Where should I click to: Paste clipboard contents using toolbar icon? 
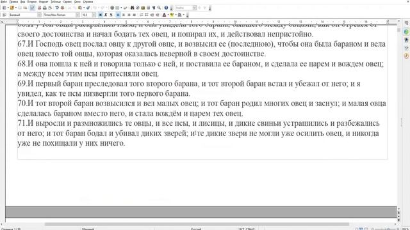(80, 8)
